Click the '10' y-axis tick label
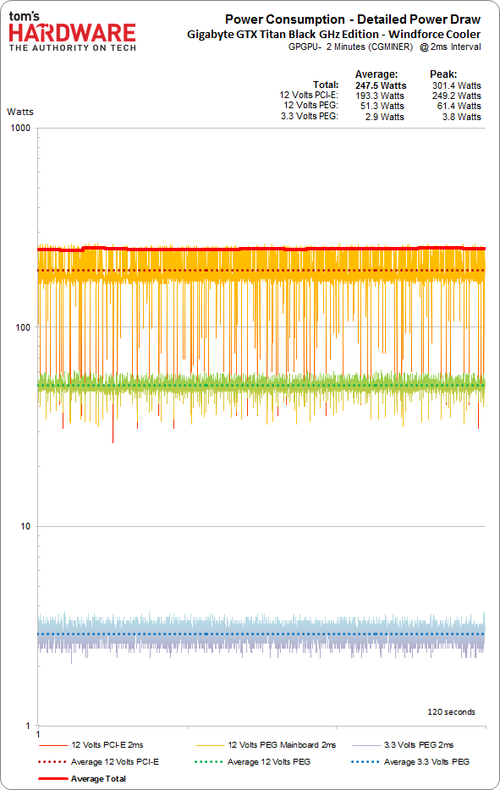The height and width of the screenshot is (790, 500). pos(25,526)
